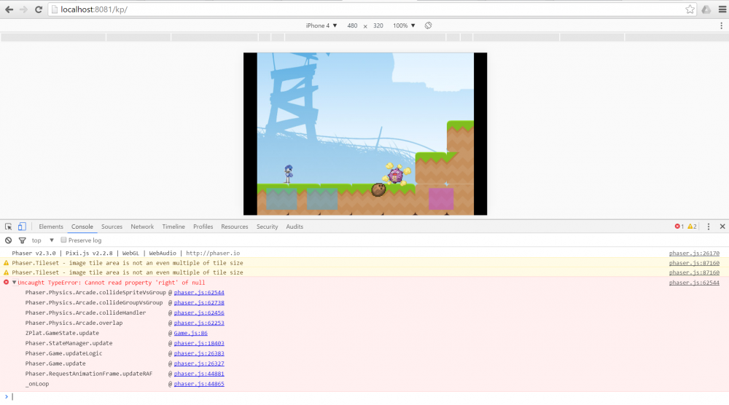Open phaser.js:26383 stack link

199,353
